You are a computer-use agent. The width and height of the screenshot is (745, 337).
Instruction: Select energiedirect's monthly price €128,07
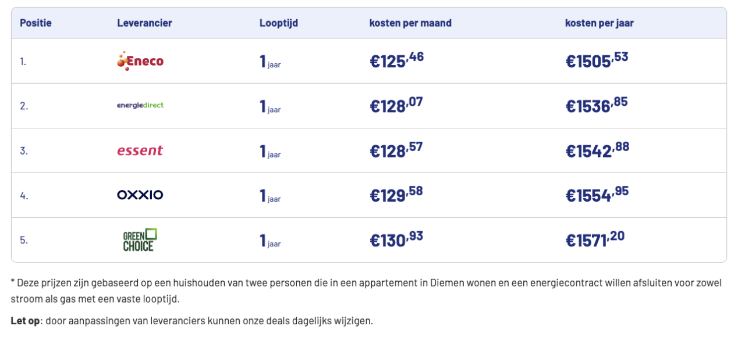396,105
